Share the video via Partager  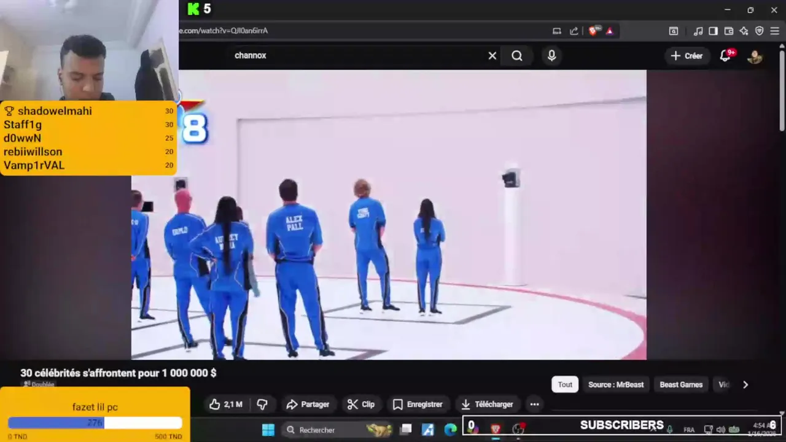[308, 405]
